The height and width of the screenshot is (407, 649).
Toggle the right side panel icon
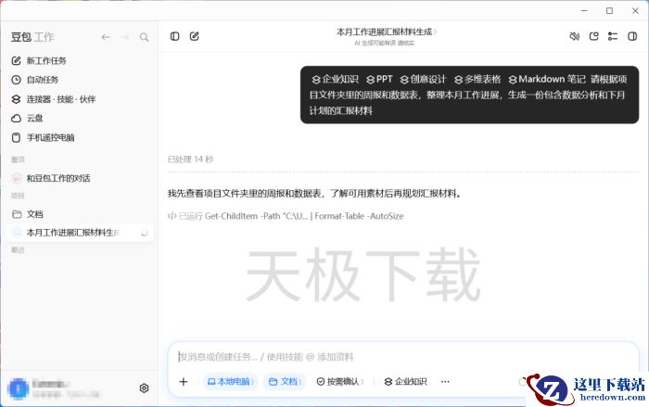632,36
